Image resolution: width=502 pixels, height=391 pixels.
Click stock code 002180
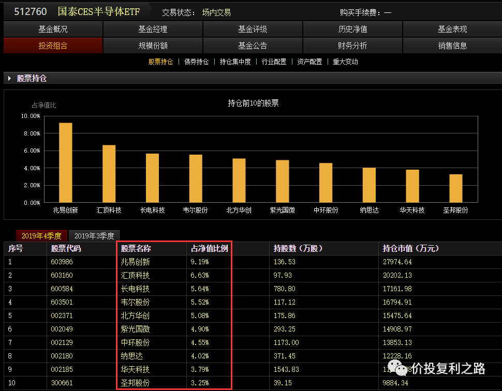[62, 356]
